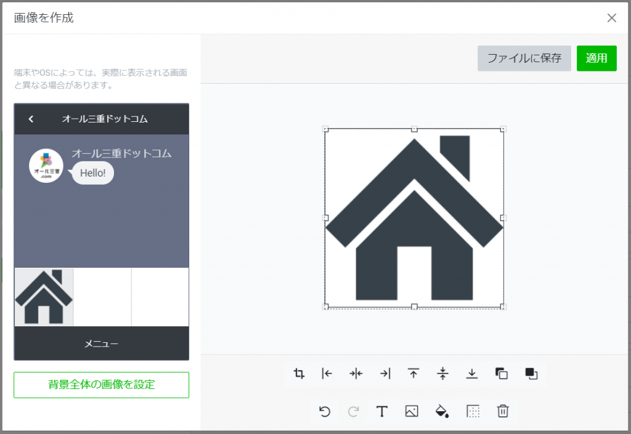Delete the selected object with trash icon
Image resolution: width=631 pixels, height=434 pixels.
click(x=503, y=411)
